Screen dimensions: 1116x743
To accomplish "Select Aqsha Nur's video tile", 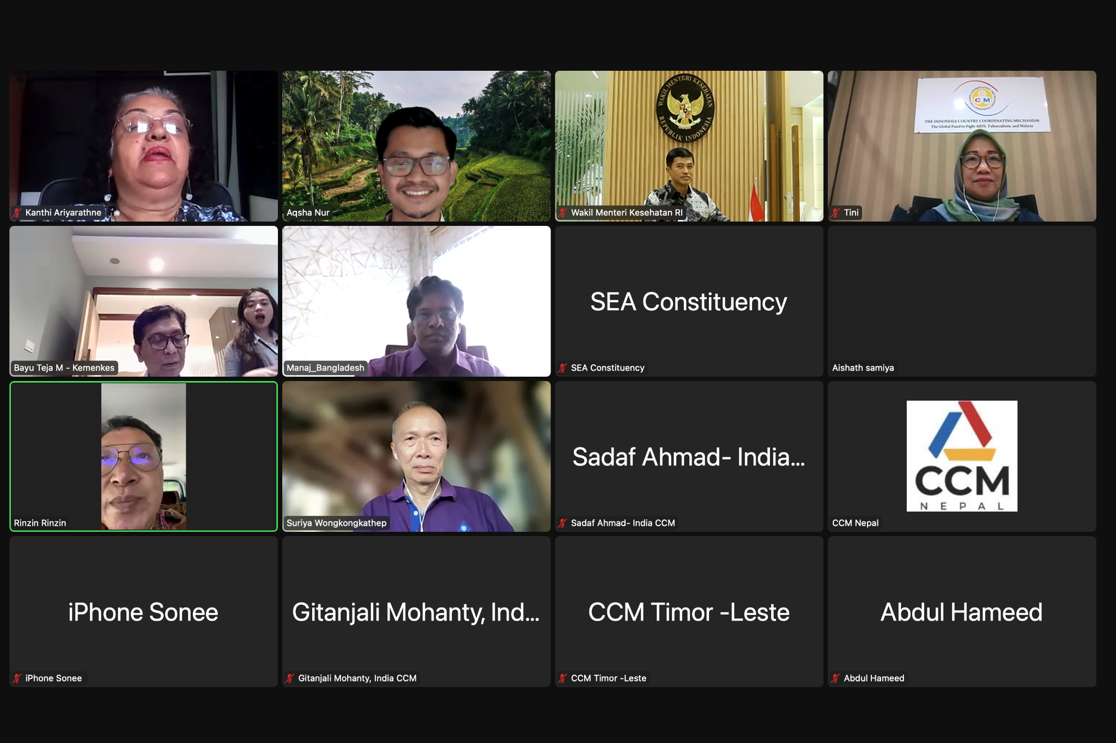I will coord(416,146).
